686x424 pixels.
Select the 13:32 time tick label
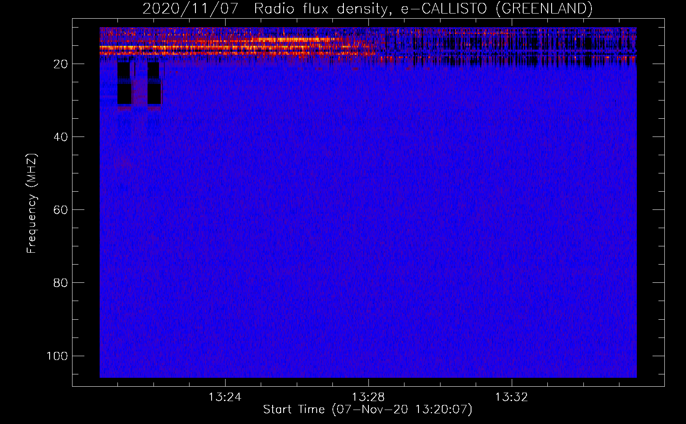click(512, 397)
